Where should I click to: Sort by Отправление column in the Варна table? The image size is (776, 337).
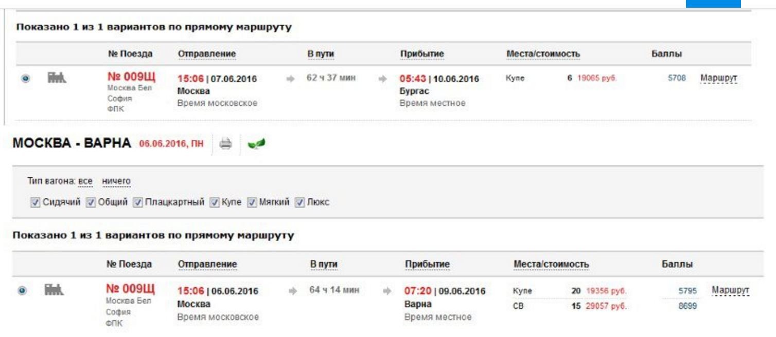click(207, 264)
